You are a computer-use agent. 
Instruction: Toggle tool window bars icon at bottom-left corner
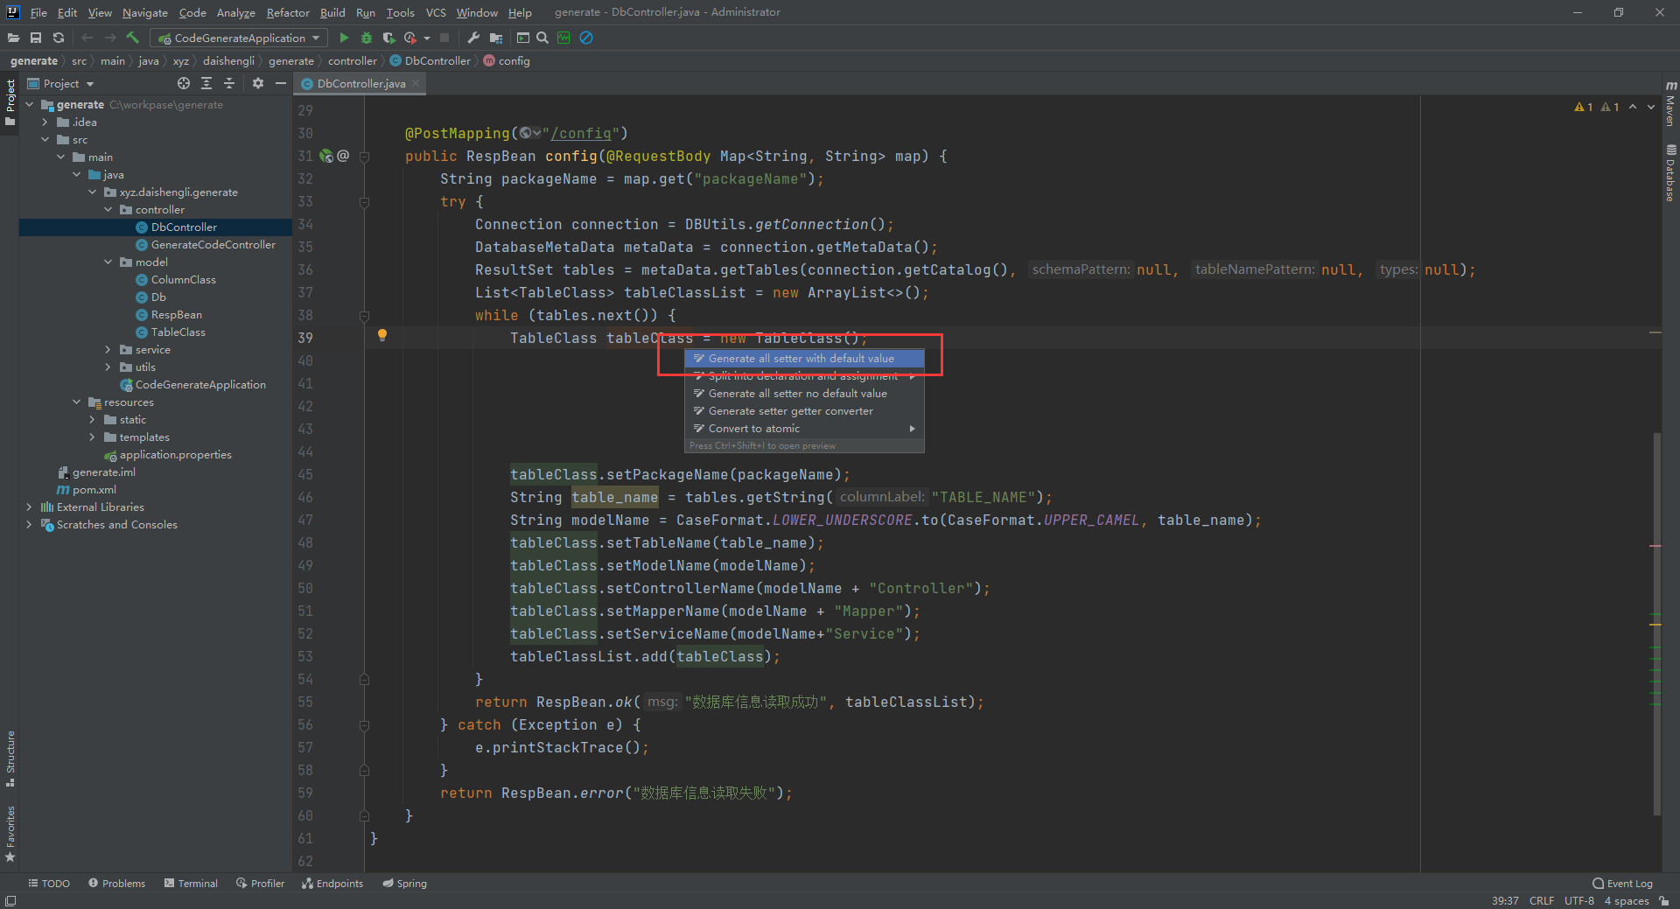coord(10,900)
